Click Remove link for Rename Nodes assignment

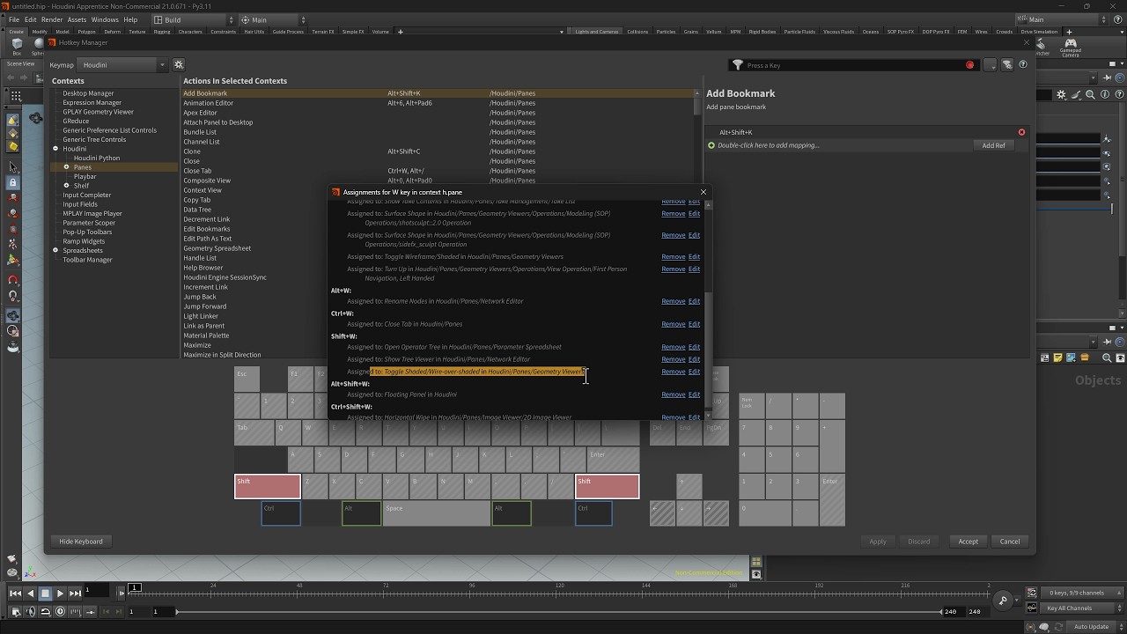pos(674,301)
